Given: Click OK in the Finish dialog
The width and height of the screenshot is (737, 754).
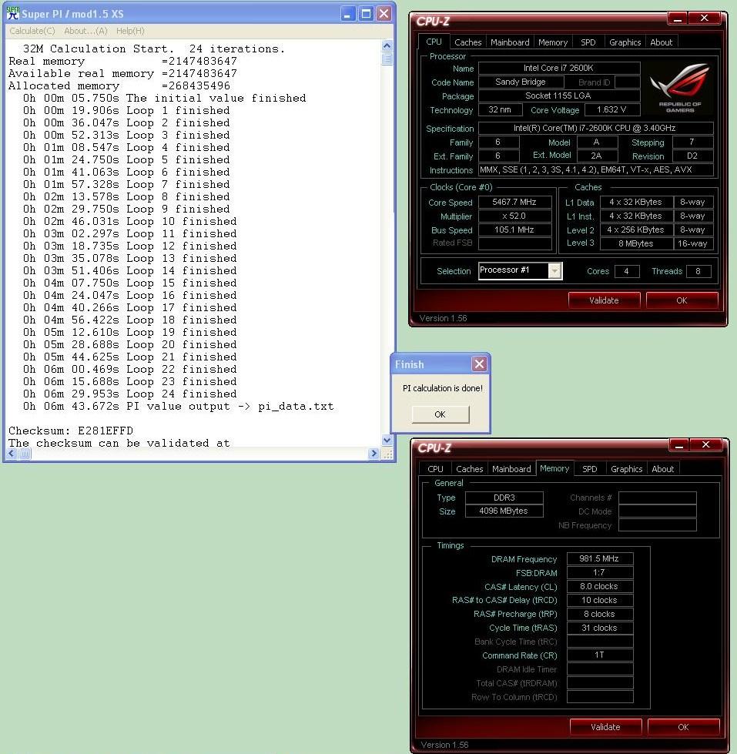Looking at the screenshot, I should pos(440,414).
